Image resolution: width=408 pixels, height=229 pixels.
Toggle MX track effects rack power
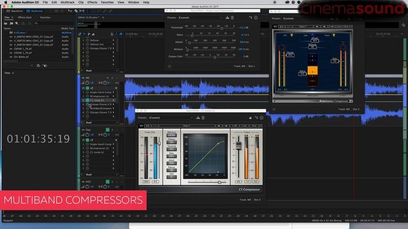point(87,88)
